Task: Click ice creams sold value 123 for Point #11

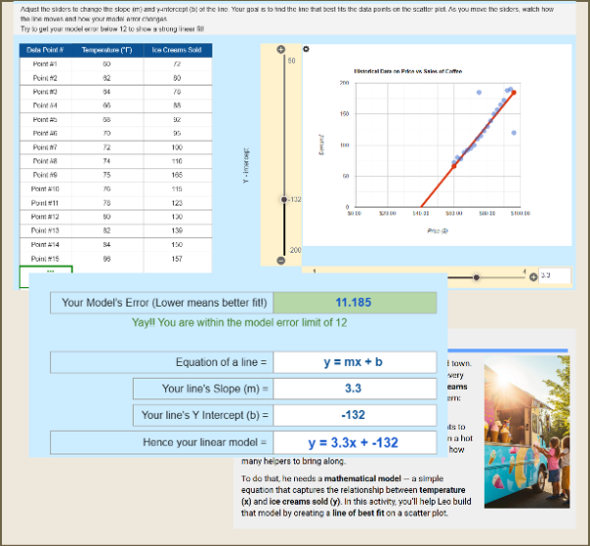Action: click(x=177, y=203)
